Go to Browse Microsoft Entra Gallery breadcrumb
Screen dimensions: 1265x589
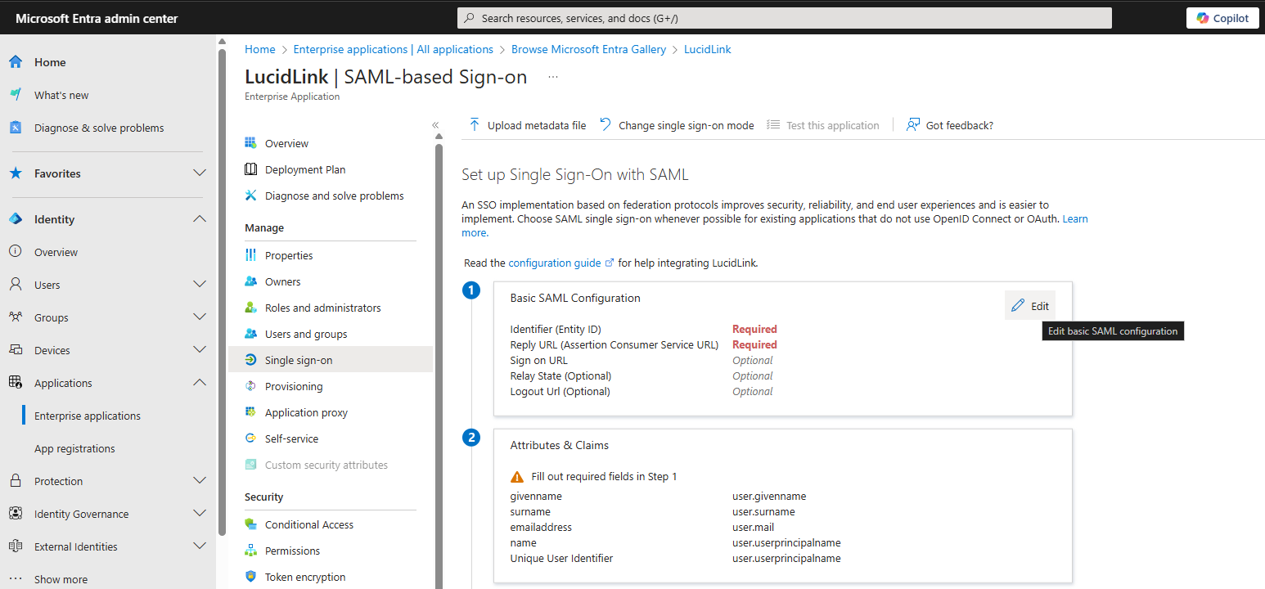[589, 49]
